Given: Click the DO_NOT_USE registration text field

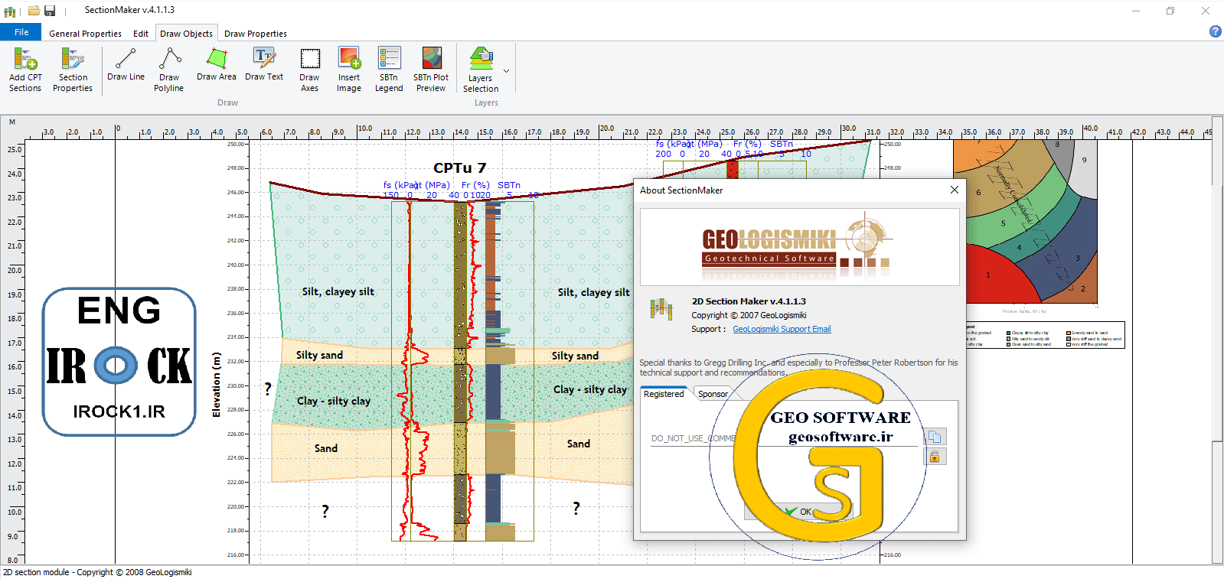Looking at the screenshot, I should (x=784, y=438).
